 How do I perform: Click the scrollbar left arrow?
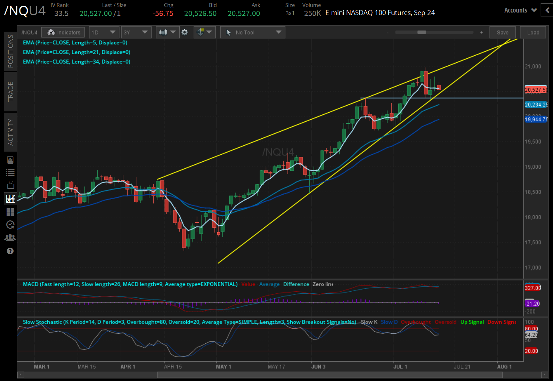(21, 375)
